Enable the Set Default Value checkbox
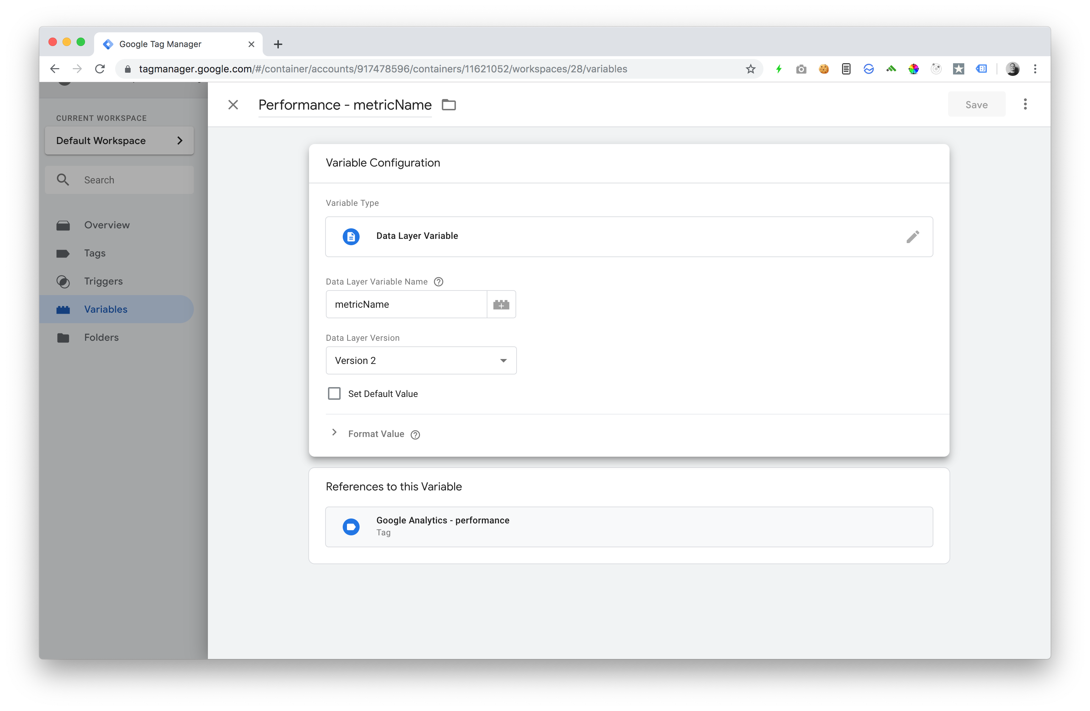This screenshot has width=1090, height=711. (x=334, y=393)
